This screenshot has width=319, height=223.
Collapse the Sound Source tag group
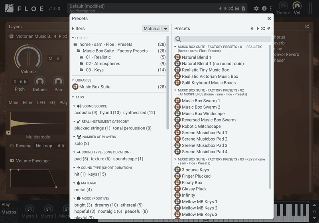coord(75,106)
